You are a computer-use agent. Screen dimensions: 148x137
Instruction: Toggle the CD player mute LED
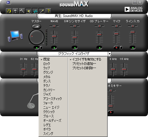click(99, 48)
